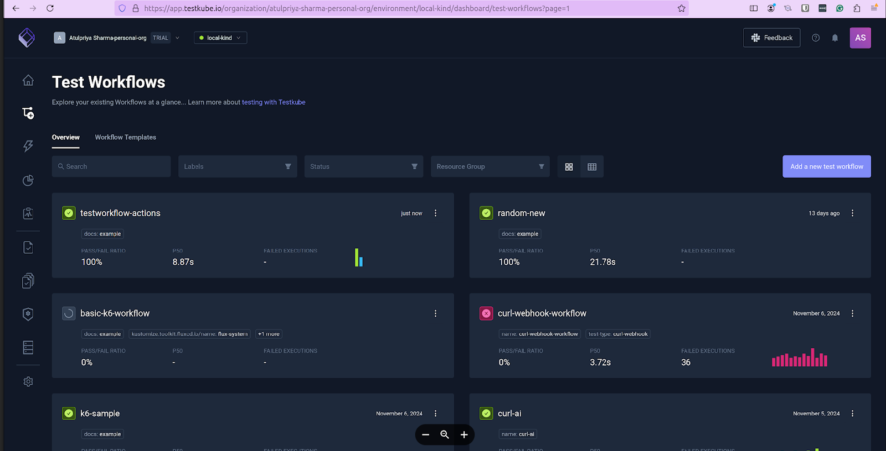This screenshot has height=451, width=886.
Task: Switch to table list view
Action: pyautogui.click(x=592, y=166)
